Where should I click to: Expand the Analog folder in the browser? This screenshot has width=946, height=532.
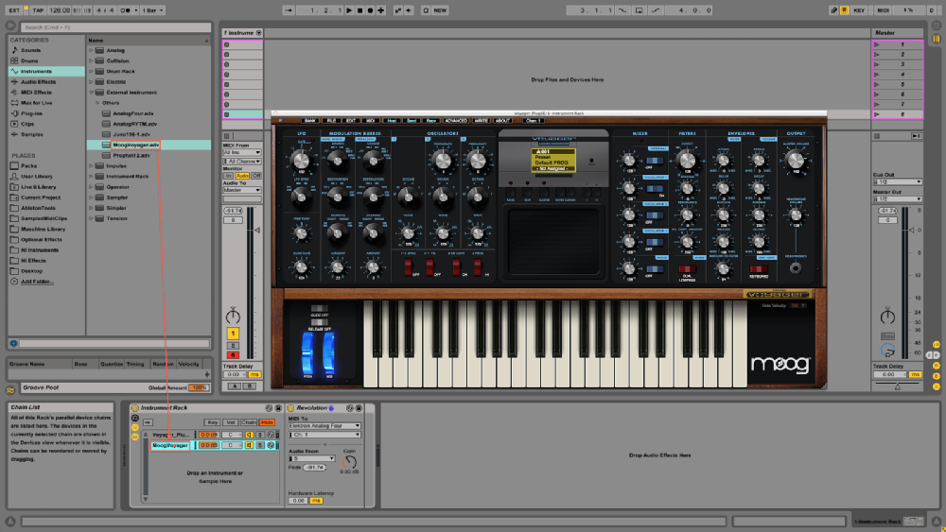pyautogui.click(x=92, y=50)
